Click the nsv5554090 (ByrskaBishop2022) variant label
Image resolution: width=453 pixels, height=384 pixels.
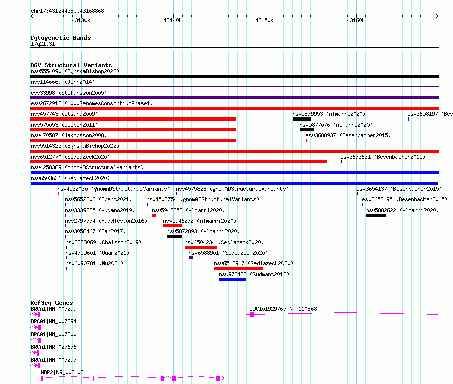(75, 71)
